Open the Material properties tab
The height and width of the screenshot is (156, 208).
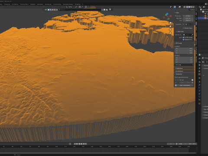(199, 100)
